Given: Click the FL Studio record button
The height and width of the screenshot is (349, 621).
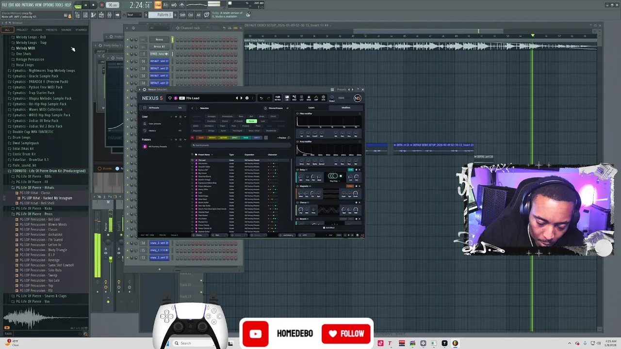Looking at the screenshot, I should coord(102,5).
